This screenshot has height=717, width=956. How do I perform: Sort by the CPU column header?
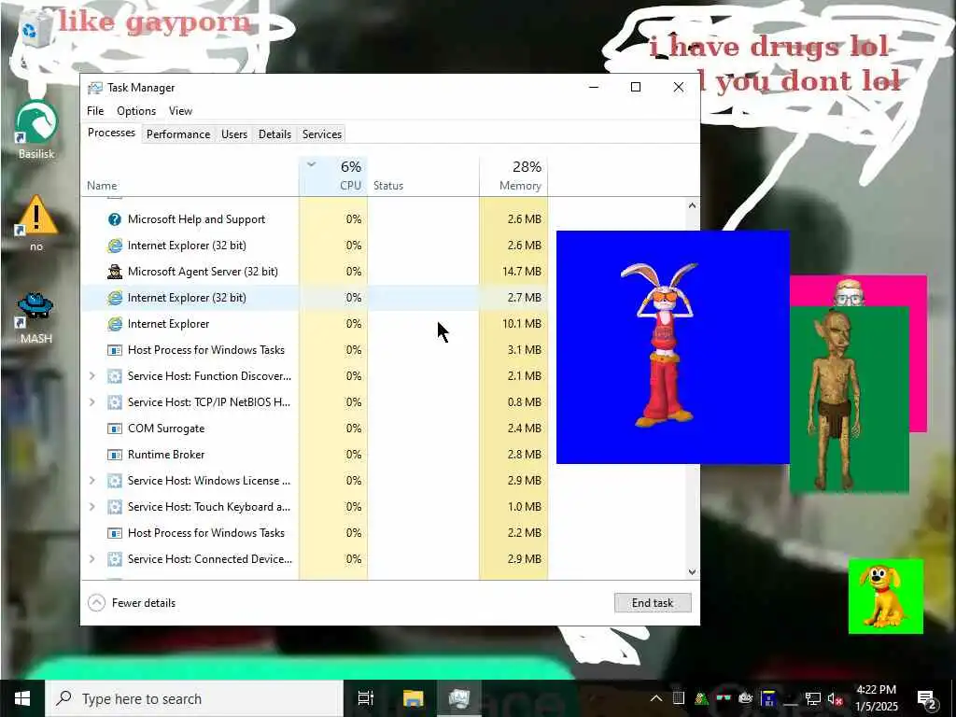[x=333, y=176]
